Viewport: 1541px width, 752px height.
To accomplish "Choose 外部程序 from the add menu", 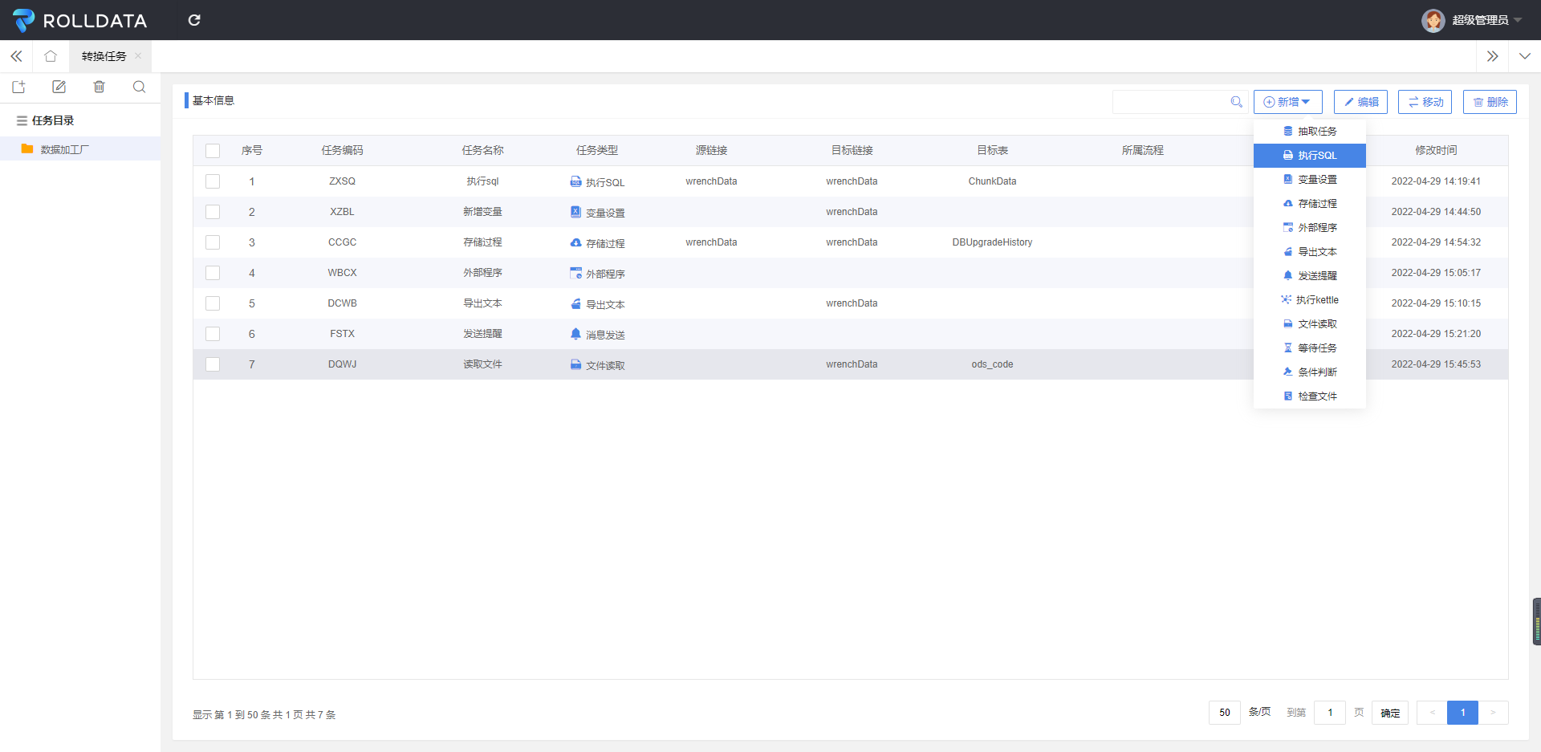I will tap(1310, 228).
